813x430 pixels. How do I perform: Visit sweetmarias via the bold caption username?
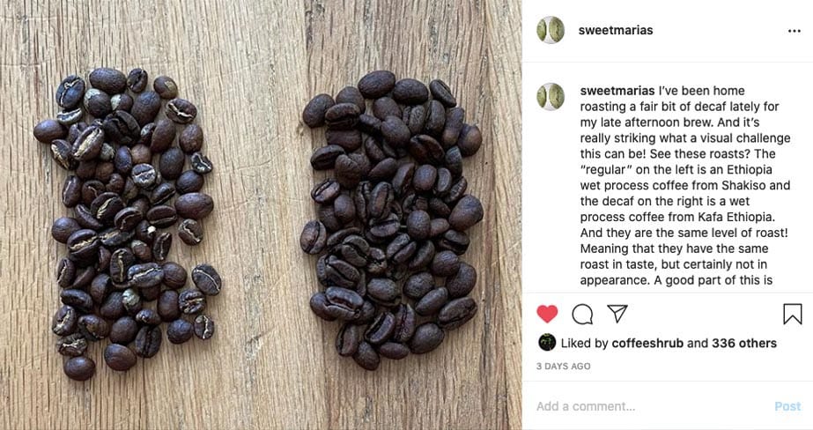click(617, 91)
